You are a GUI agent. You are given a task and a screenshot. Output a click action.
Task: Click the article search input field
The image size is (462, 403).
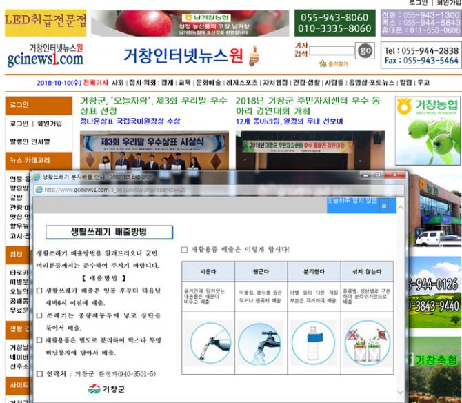332,50
